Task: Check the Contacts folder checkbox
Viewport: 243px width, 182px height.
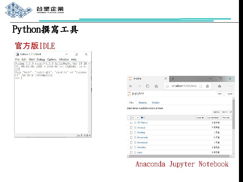Action: [131, 127]
